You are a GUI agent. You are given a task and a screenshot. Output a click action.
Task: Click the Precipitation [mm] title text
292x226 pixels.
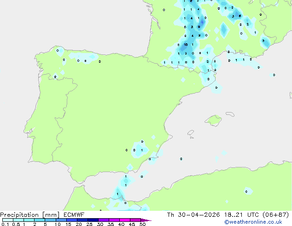[x=30, y=215]
